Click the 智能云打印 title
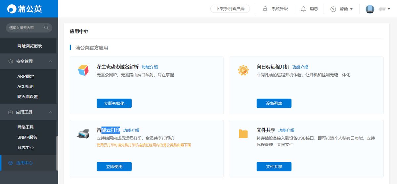The image size is (397, 184). [x=108, y=130]
